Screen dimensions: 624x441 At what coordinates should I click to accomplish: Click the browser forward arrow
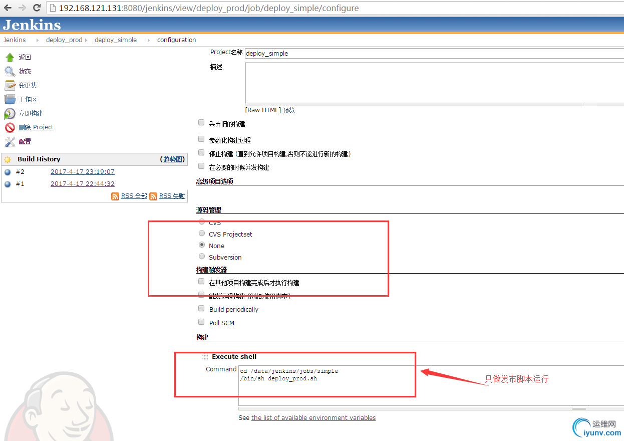(22, 8)
